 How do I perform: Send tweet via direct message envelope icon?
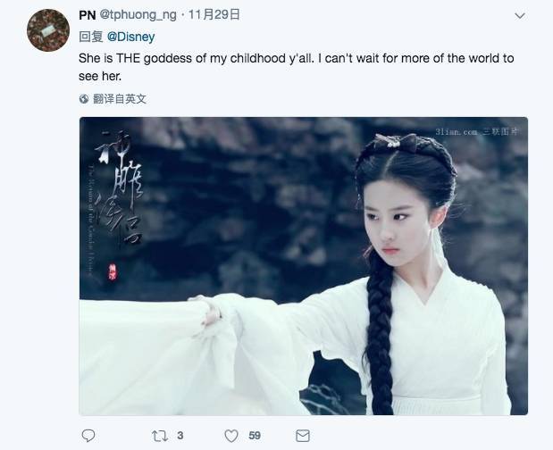click(303, 436)
